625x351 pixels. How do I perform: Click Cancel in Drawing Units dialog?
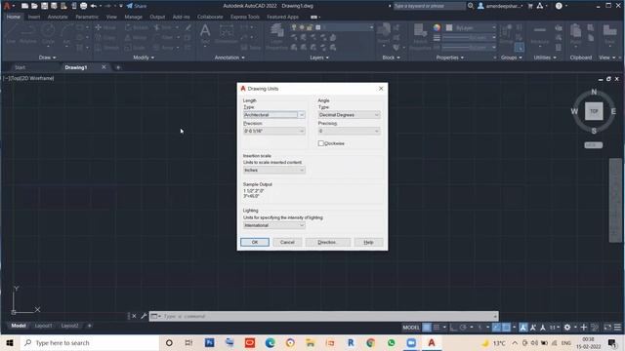tap(287, 242)
